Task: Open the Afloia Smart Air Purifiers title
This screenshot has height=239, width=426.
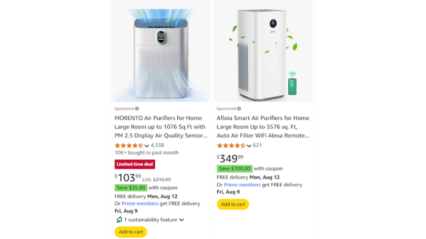Action: point(263,127)
